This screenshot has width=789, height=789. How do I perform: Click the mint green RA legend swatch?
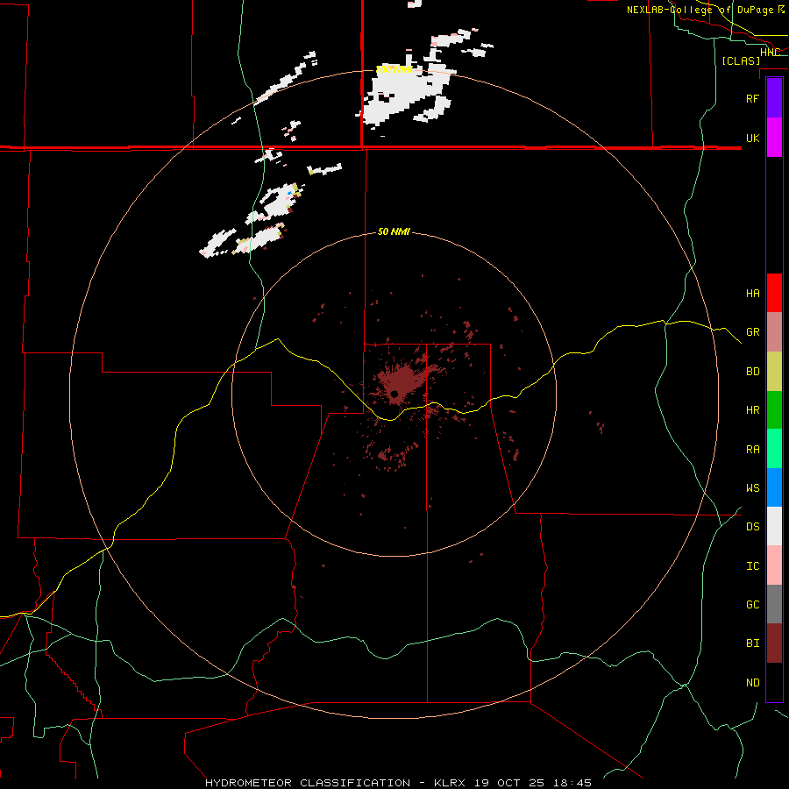[x=774, y=449]
